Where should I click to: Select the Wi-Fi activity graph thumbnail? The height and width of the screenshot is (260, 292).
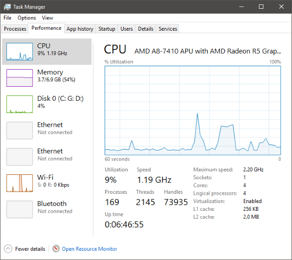(x=19, y=183)
